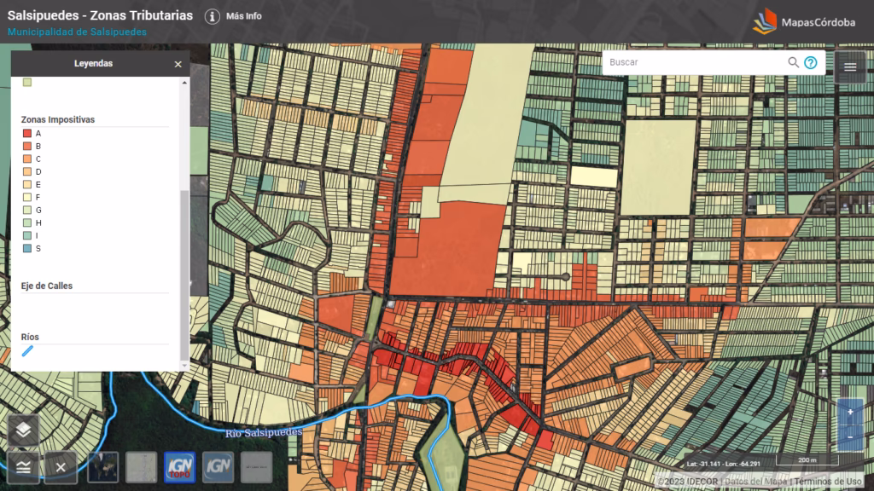The image size is (874, 491).
Task: Toggle the legend panel button
Action: (24, 466)
